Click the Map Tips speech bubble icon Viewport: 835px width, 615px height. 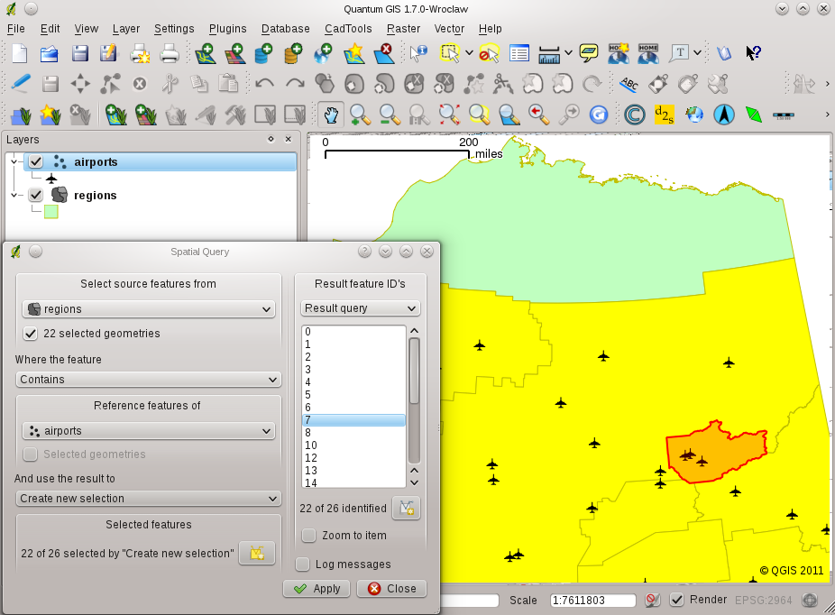tap(589, 53)
